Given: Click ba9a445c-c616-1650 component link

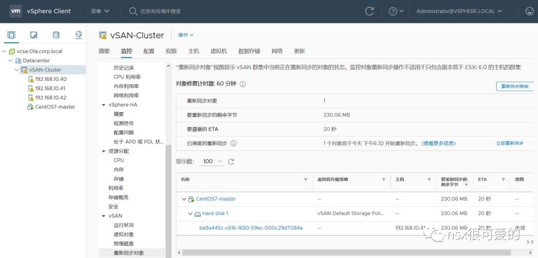Looking at the screenshot, I should pos(251,228).
